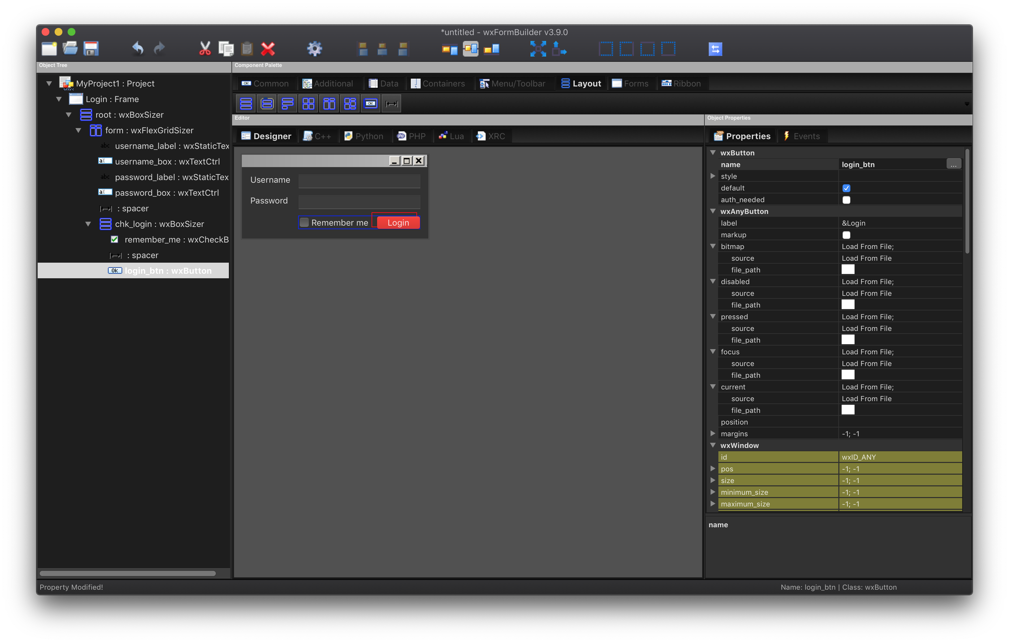1009x643 pixels.
Task: Click the red X Delete icon
Action: coord(268,49)
